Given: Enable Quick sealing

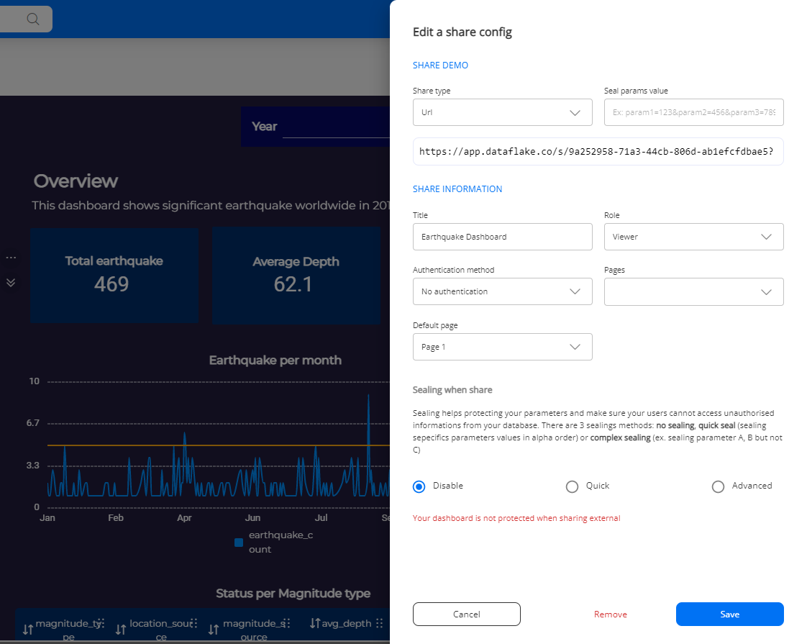Looking at the screenshot, I should coord(572,486).
